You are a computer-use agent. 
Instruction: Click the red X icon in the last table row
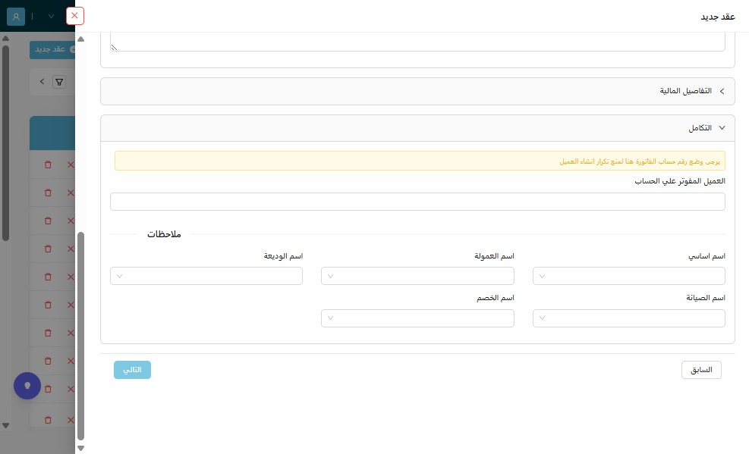coord(71,420)
